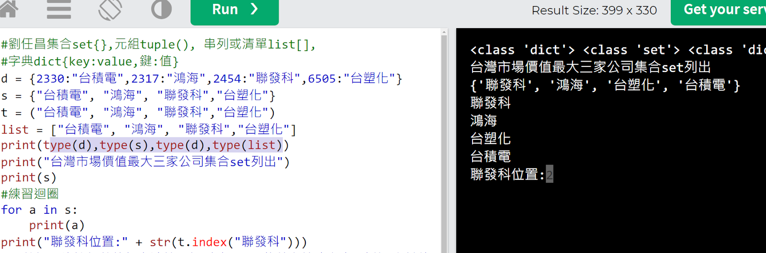766x253 pixels.
Task: Click the print(type(d),type(s) line
Action: 145,145
